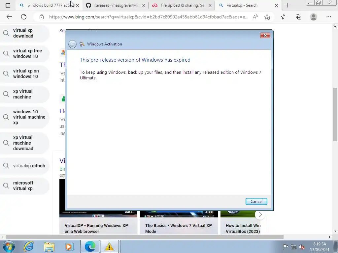The width and height of the screenshot is (338, 253).
Task: Switch to File upload & sharing tab
Action: (x=182, y=5)
